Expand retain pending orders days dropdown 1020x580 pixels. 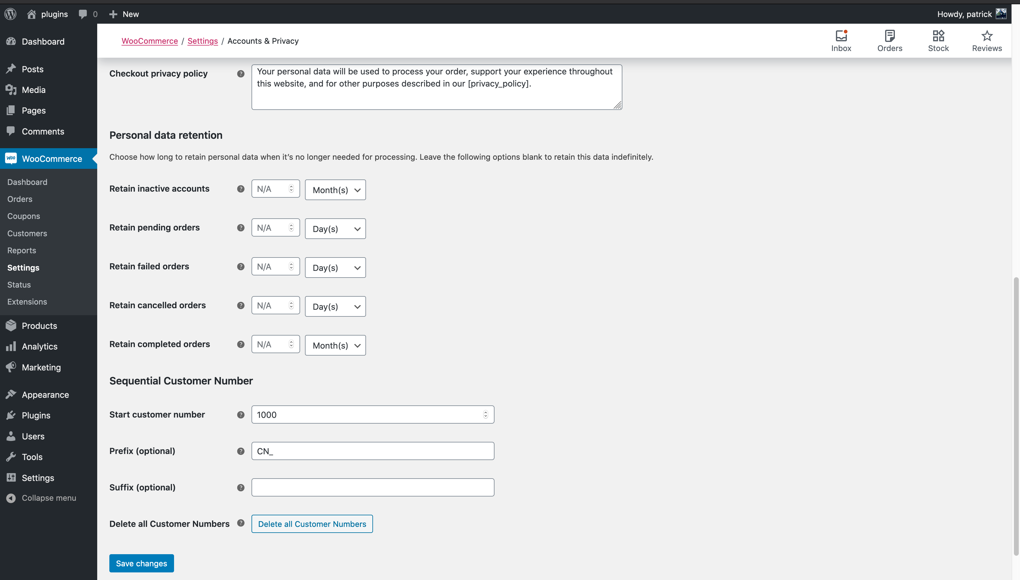point(335,228)
